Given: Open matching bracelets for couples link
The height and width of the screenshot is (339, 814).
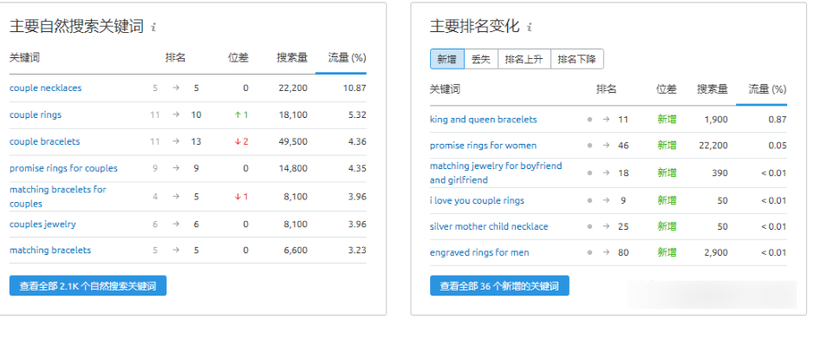Looking at the screenshot, I should click(x=57, y=196).
